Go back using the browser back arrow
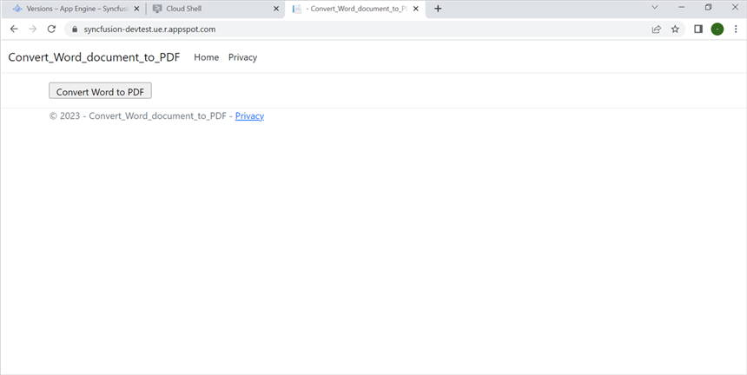The image size is (747, 375). pyautogui.click(x=14, y=29)
